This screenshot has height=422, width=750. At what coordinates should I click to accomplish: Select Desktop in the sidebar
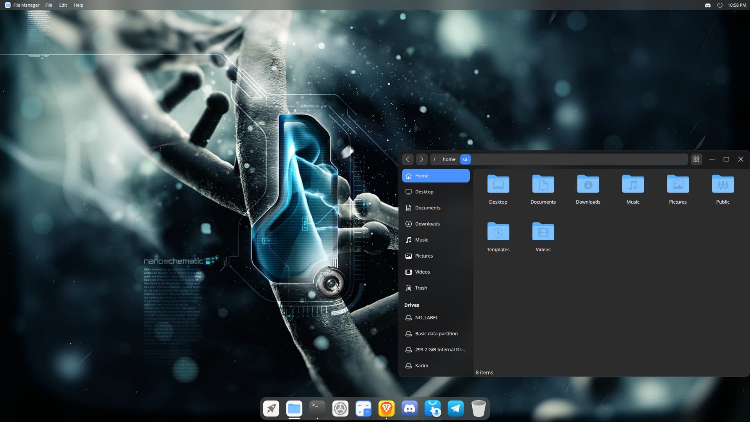(436, 192)
